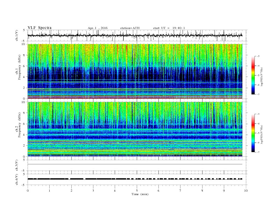This screenshot has width=277, height=214.
Task: Click the time axis tick label "3"
Action: [93, 191]
